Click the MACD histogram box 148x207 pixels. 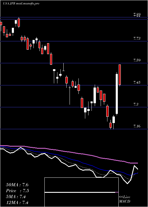[x=81, y=192]
